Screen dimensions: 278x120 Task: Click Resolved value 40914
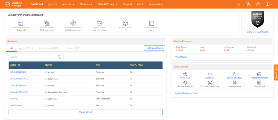pos(251,50)
